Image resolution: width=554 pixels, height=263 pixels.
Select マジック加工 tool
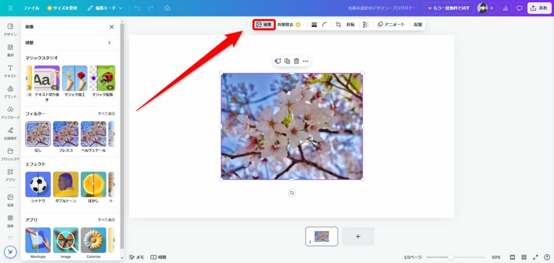(75, 81)
